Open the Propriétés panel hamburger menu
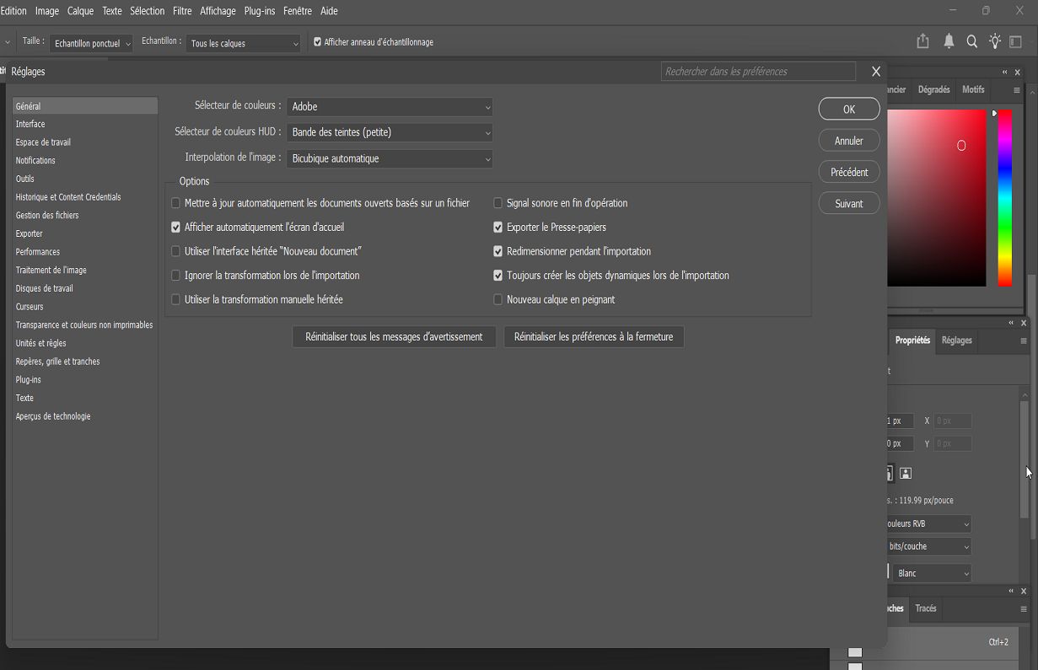Image resolution: width=1038 pixels, height=670 pixels. pyautogui.click(x=1024, y=340)
